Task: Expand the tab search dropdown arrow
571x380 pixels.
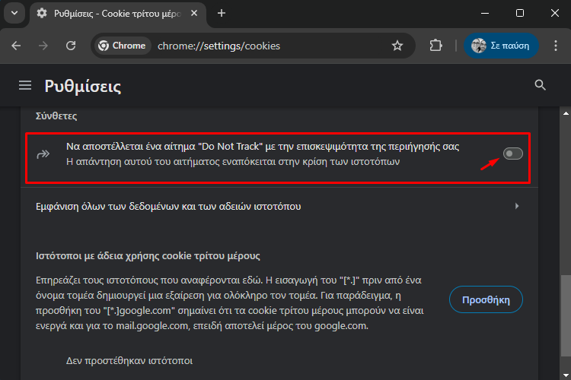Action: click(x=14, y=13)
